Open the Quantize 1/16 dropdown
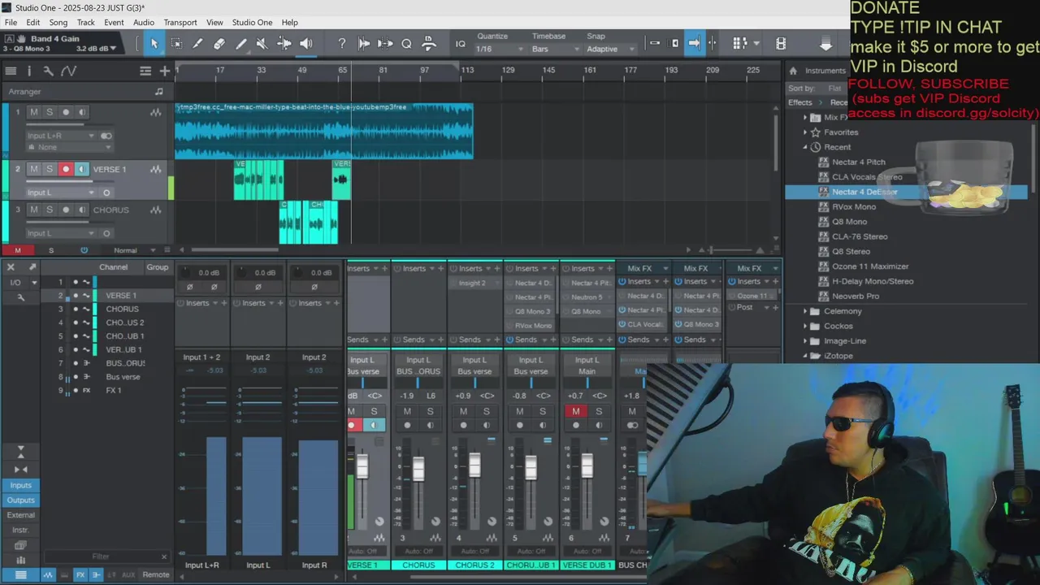1040x585 pixels. (500, 49)
